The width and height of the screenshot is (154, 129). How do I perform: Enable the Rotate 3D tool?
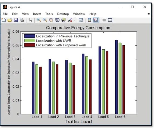click(x=57, y=20)
